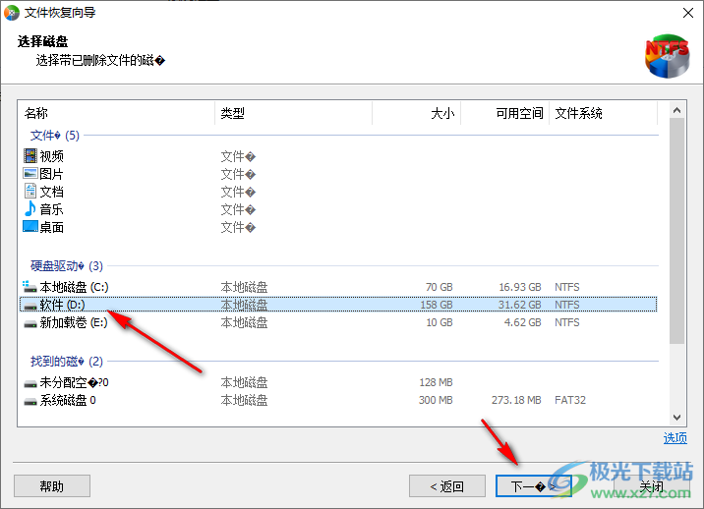Select the 桌面 row label
The height and width of the screenshot is (509, 704).
(52, 227)
